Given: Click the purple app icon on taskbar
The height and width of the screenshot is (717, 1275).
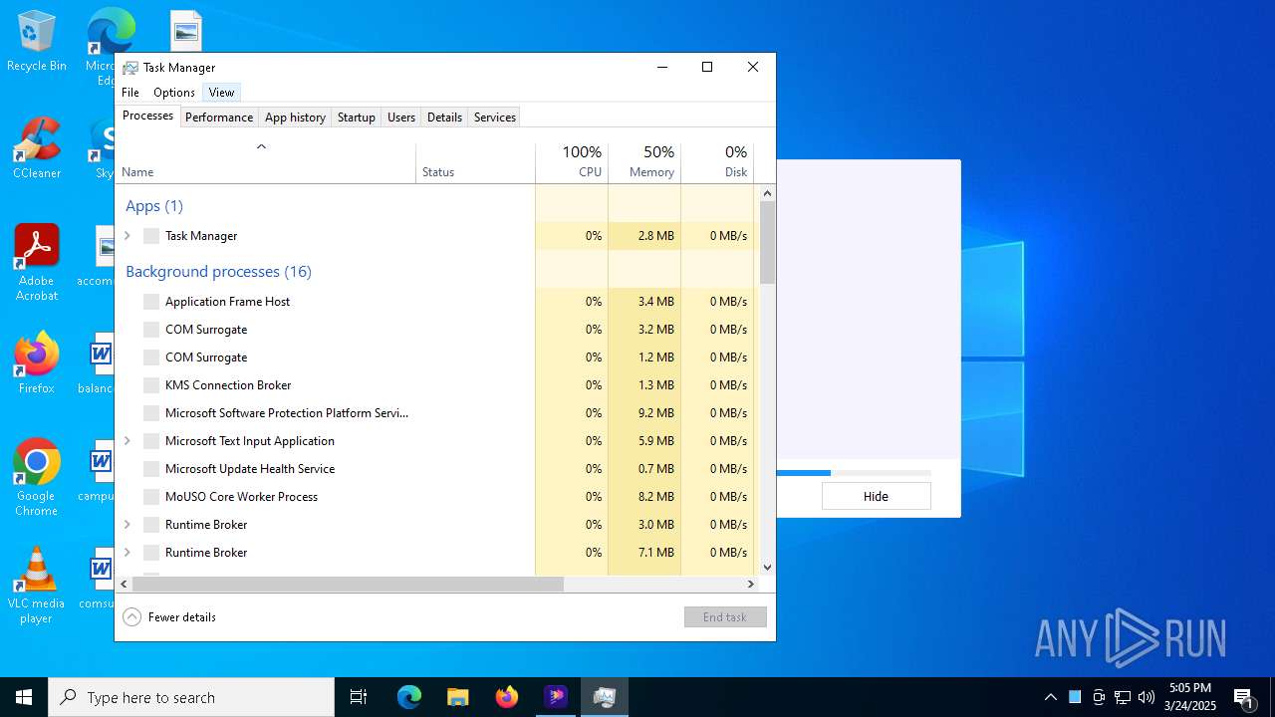Looking at the screenshot, I should coord(556,697).
